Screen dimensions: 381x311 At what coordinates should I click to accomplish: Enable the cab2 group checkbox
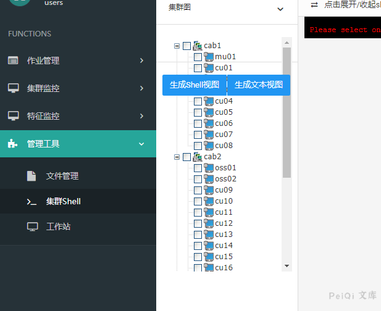tap(186, 157)
